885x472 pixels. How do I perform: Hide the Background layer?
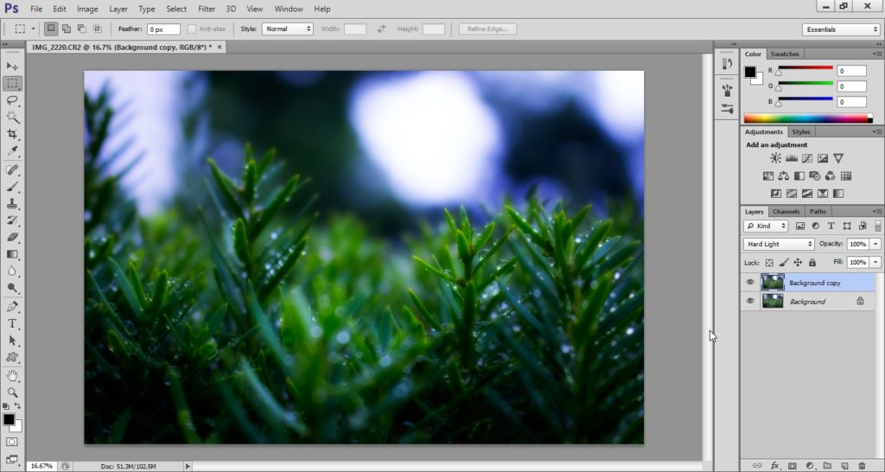coord(750,301)
